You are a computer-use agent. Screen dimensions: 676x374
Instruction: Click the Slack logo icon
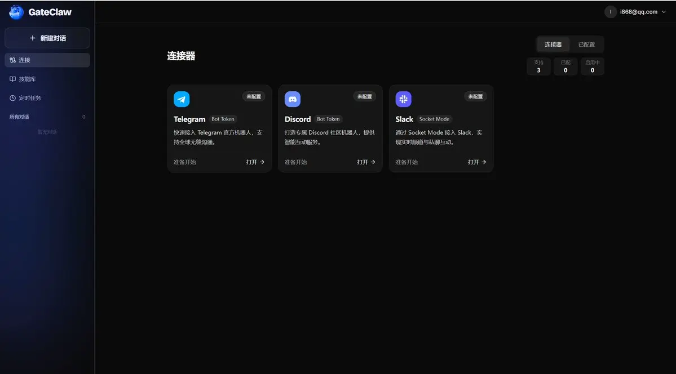(x=404, y=99)
